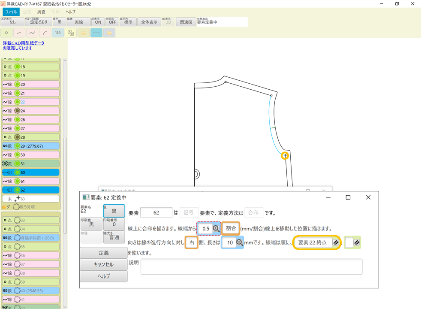Open the グループ展開 setting 設定どおり
Viewport: 421px width, 309px height.
39,22
